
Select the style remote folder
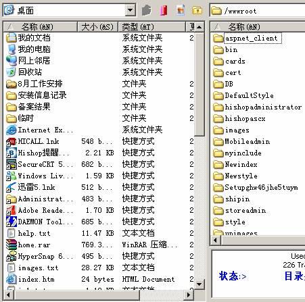229,222
